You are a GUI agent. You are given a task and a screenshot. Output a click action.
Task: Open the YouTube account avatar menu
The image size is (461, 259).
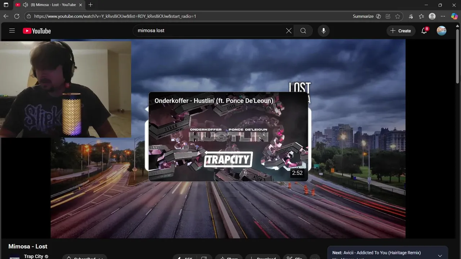(442, 31)
